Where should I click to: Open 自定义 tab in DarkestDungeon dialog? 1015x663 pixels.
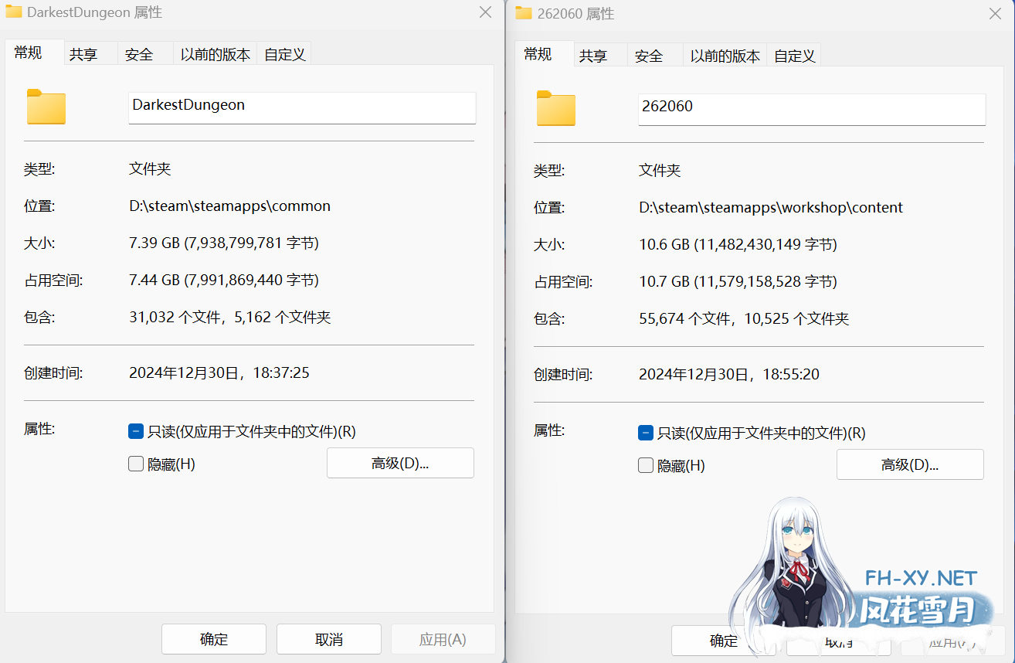tap(283, 54)
